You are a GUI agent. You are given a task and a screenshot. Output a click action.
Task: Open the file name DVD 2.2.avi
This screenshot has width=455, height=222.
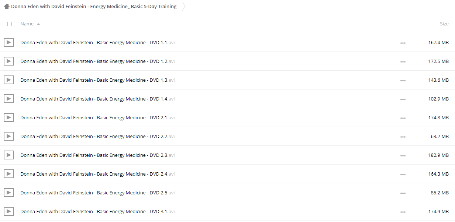click(97, 136)
